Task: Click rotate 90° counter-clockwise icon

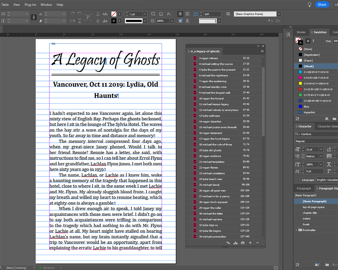Action: point(80,14)
